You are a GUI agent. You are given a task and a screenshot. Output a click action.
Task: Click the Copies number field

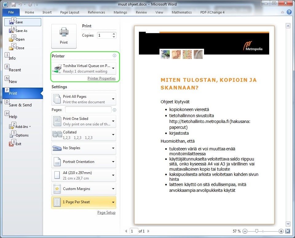tap(104, 35)
